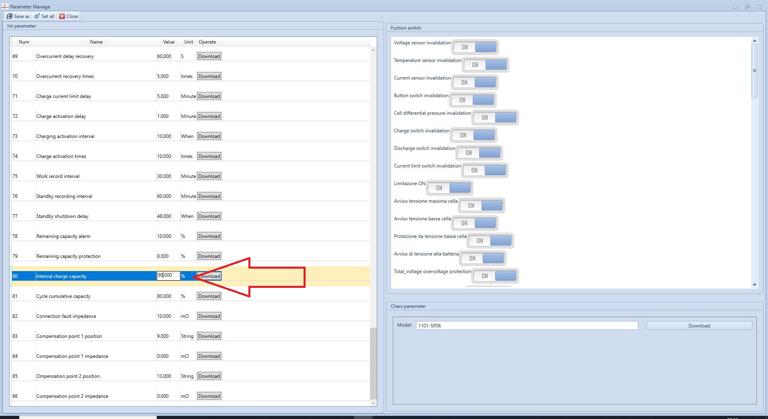The height and width of the screenshot is (419, 768).
Task: Toggle Voltage sensor invalidation switch
Action: (475, 47)
